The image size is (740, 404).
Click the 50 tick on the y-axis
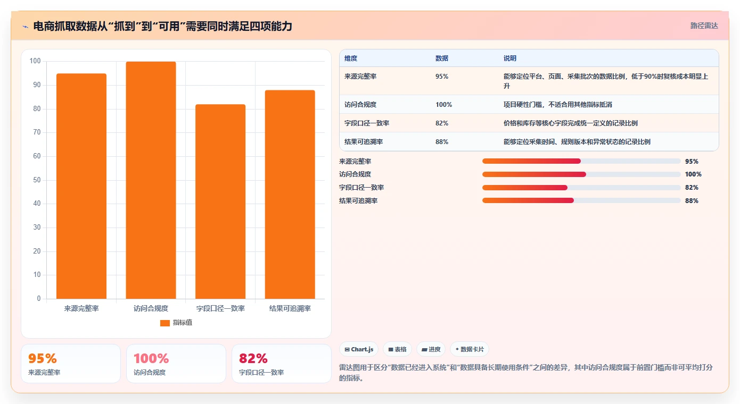pos(37,180)
